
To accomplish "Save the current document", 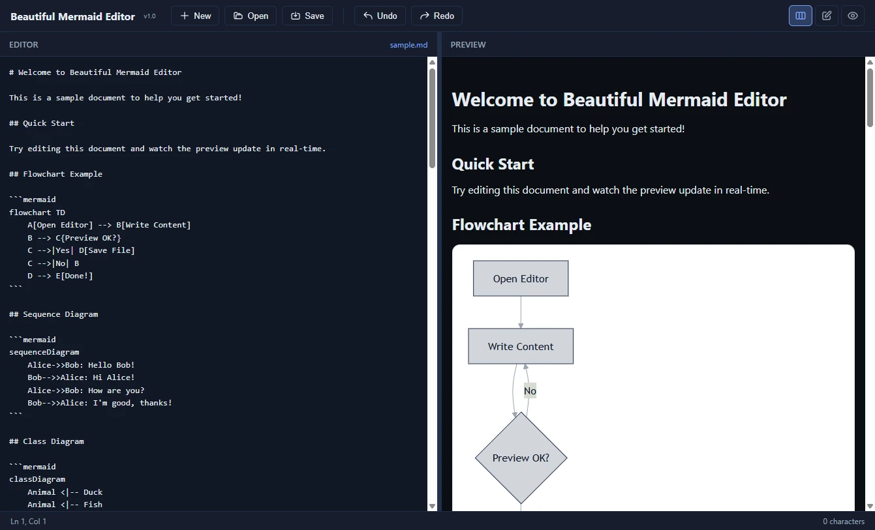I will 307,16.
